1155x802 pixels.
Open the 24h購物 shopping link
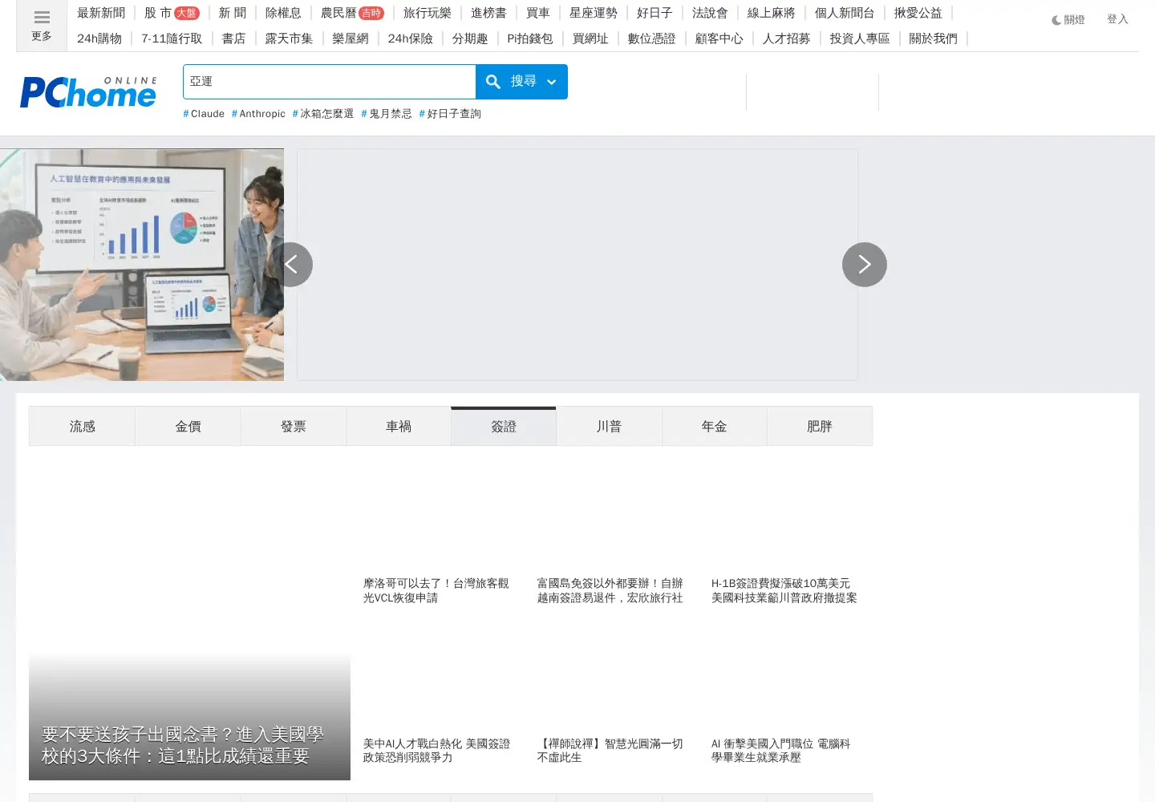pyautogui.click(x=99, y=38)
